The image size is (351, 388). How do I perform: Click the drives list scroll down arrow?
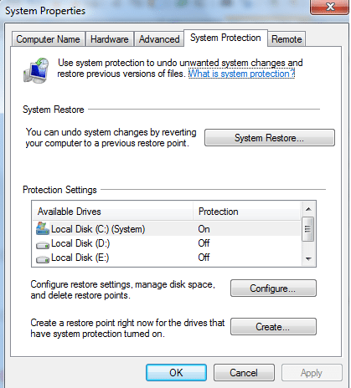308,259
